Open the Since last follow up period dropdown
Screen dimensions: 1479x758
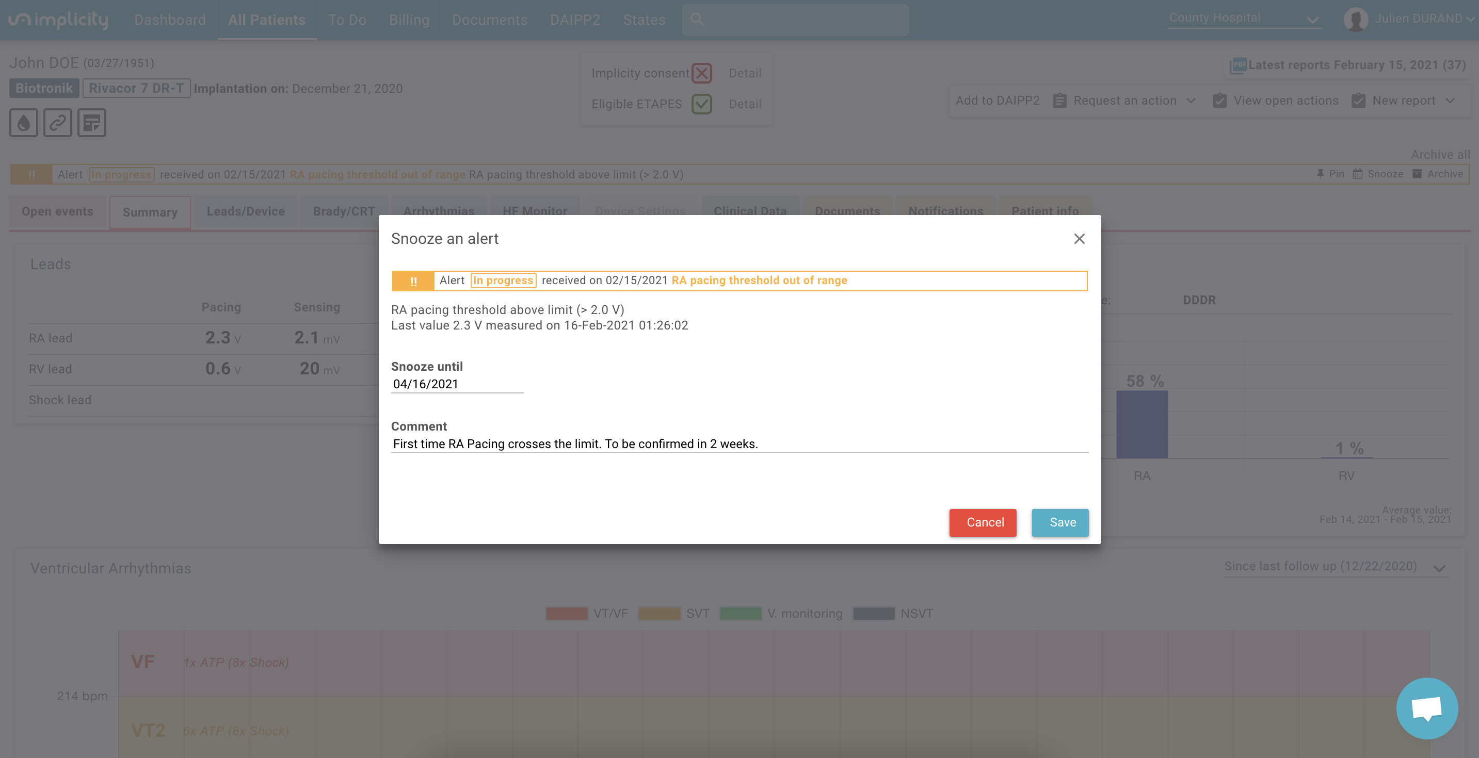[x=1336, y=567]
